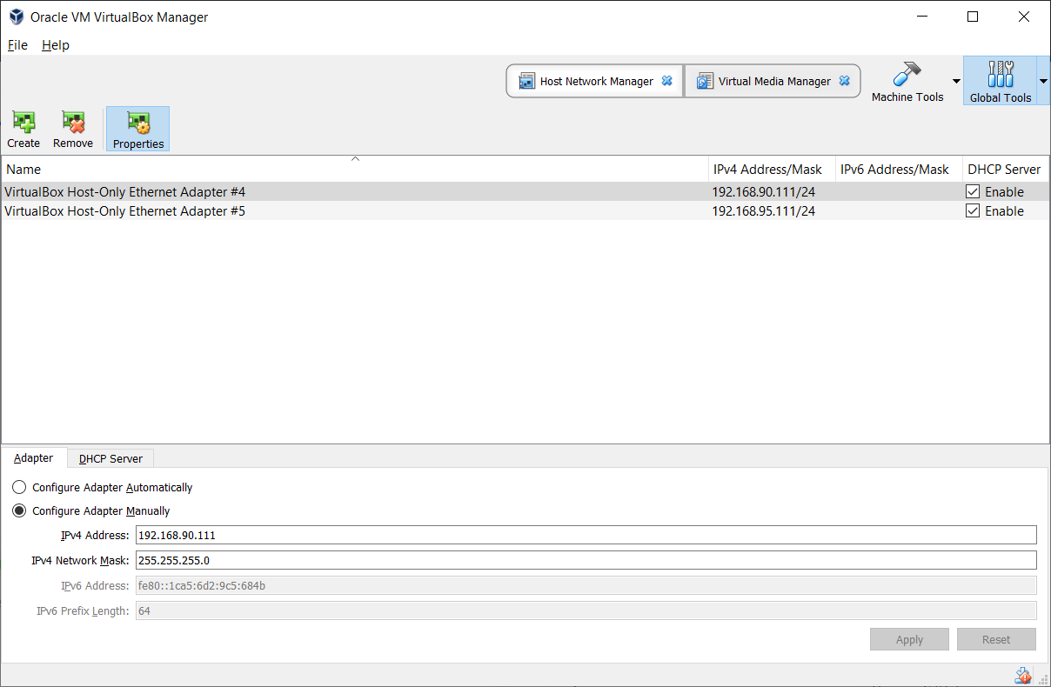Click the IPv6 Prefix Length field

click(x=586, y=610)
